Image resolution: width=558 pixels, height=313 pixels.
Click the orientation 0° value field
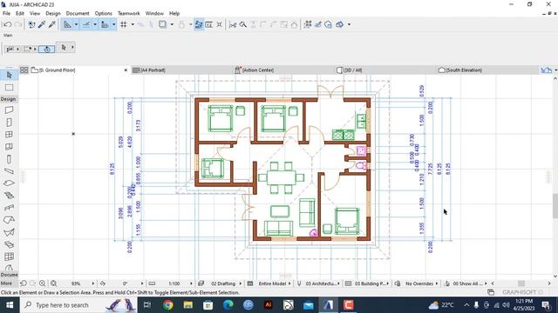tap(126, 283)
